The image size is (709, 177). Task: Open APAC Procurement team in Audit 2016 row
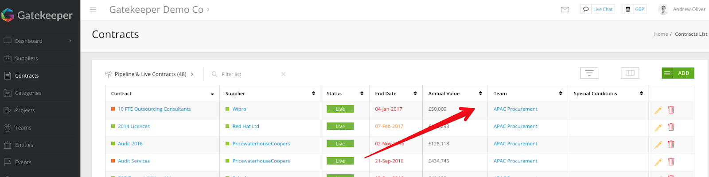515,143
